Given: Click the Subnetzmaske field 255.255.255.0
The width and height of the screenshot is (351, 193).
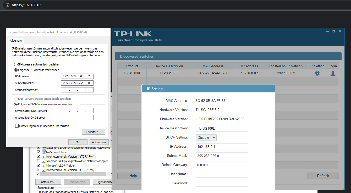Looking at the screenshot, I should [77, 83].
